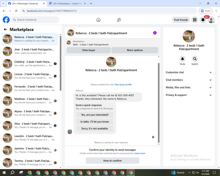Expand Media, files and links section
This screenshot has height=176, width=220.
(x=189, y=88)
